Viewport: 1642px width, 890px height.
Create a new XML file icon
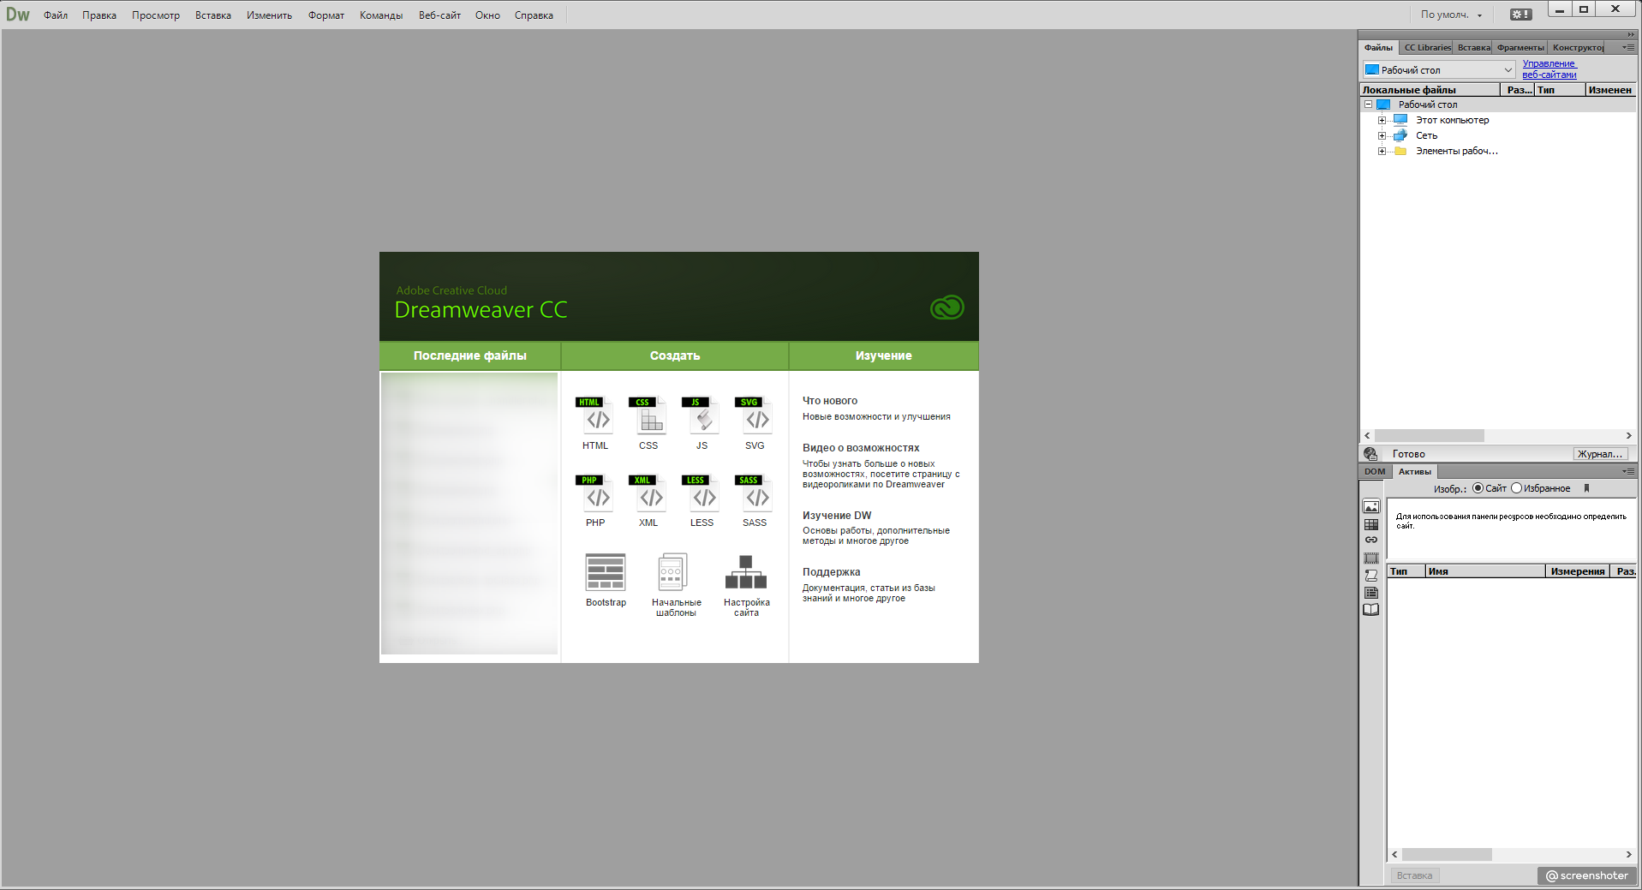648,493
